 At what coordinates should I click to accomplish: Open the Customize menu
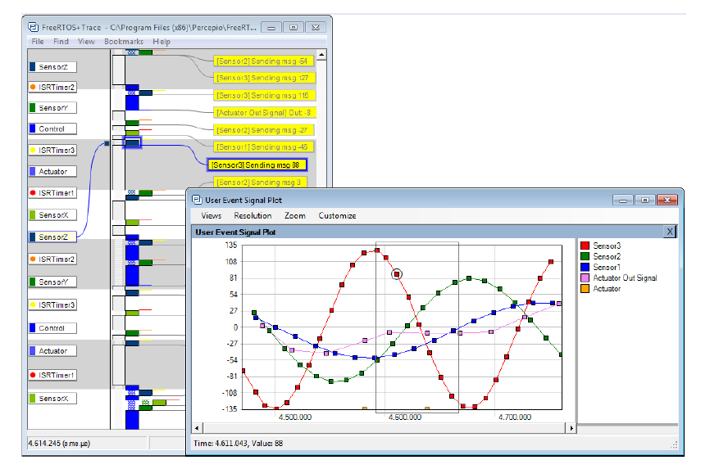click(x=338, y=216)
